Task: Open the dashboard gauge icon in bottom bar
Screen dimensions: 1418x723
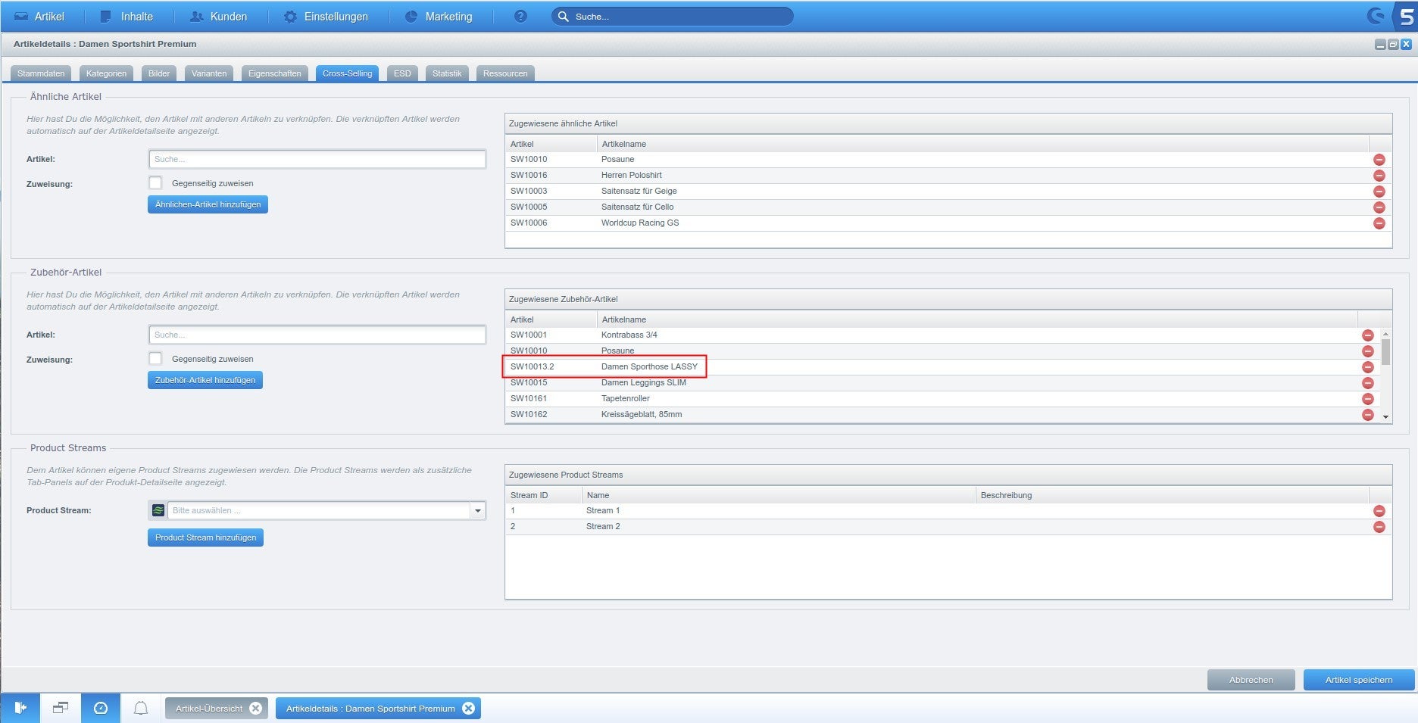Action: pos(101,708)
